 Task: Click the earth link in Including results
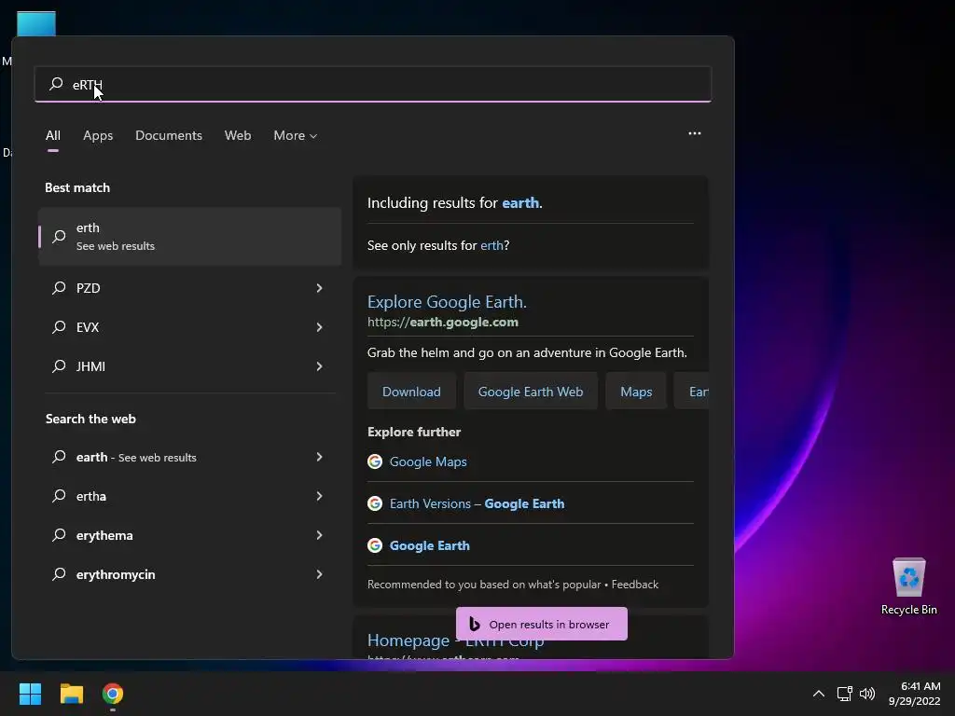tap(520, 202)
